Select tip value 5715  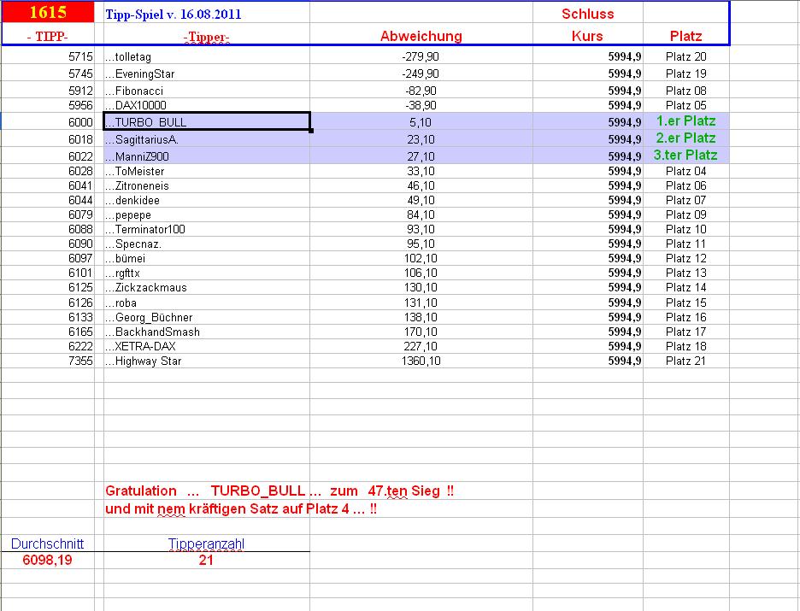(x=80, y=56)
